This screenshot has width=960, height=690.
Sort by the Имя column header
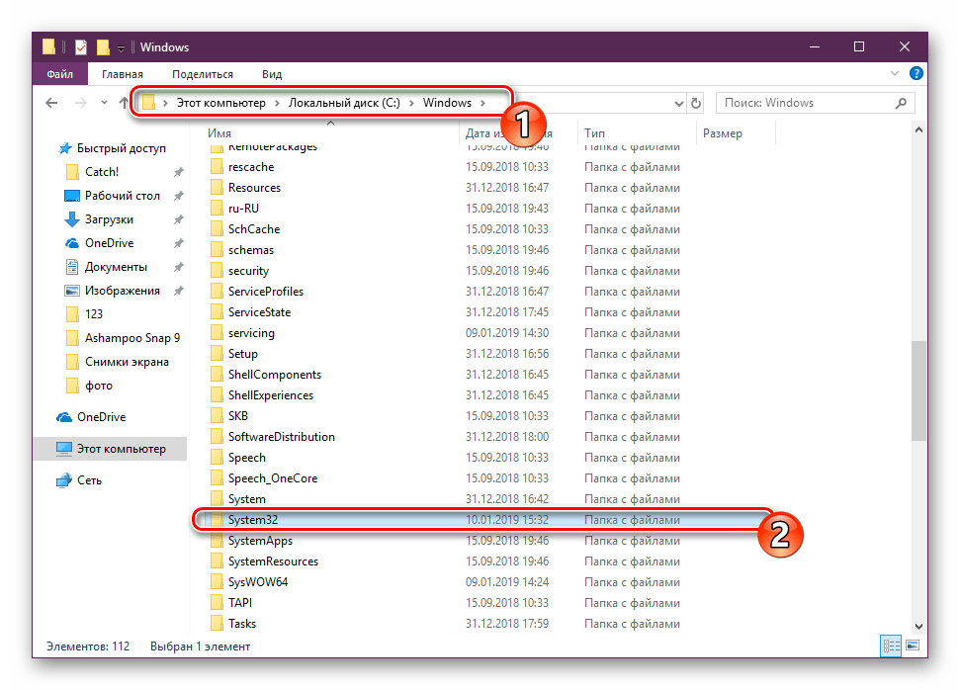pos(219,133)
